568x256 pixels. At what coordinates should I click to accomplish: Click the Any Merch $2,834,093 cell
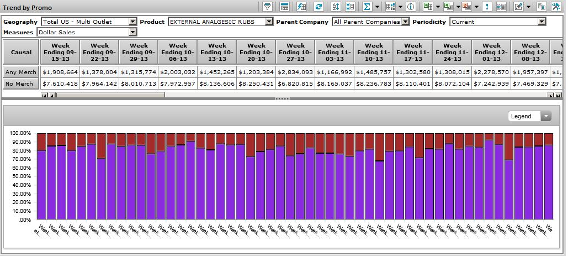[x=295, y=72]
